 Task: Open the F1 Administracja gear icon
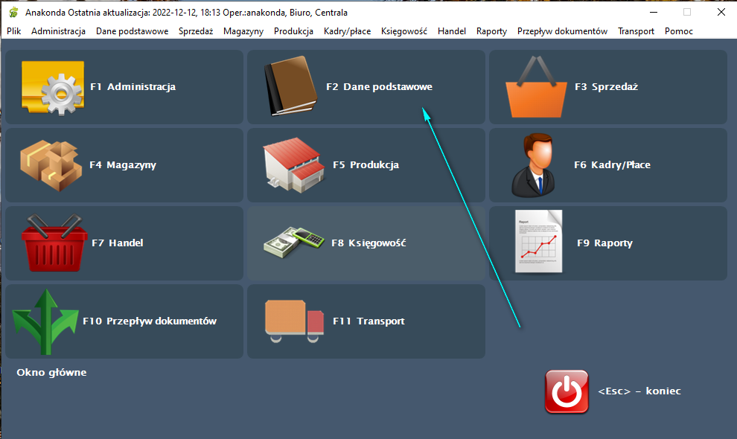53,89
